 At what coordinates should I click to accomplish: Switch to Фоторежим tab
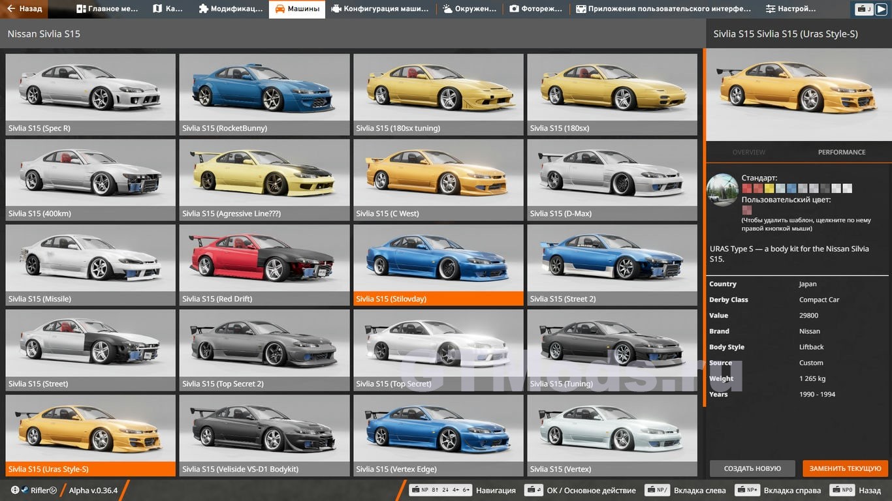pyautogui.click(x=535, y=9)
